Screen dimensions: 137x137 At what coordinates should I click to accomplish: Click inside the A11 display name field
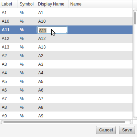(x=52, y=30)
